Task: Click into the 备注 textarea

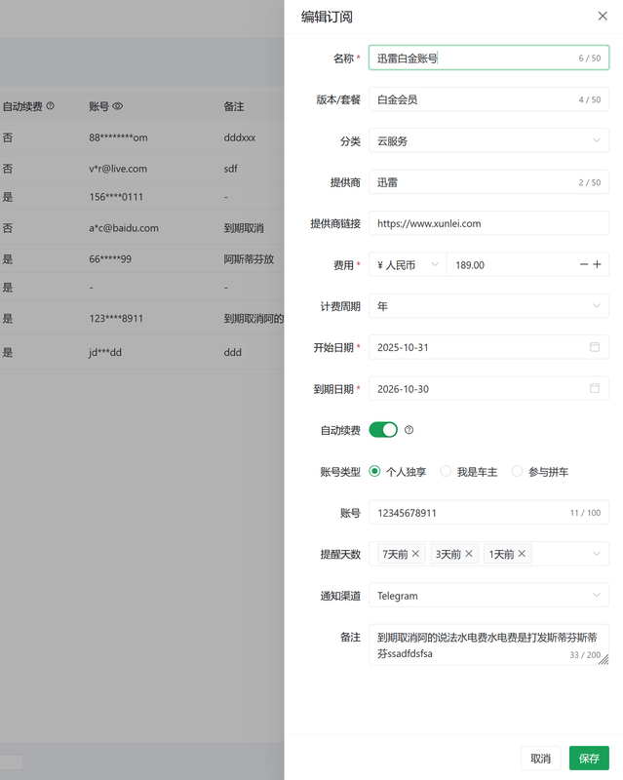Action: point(488,644)
